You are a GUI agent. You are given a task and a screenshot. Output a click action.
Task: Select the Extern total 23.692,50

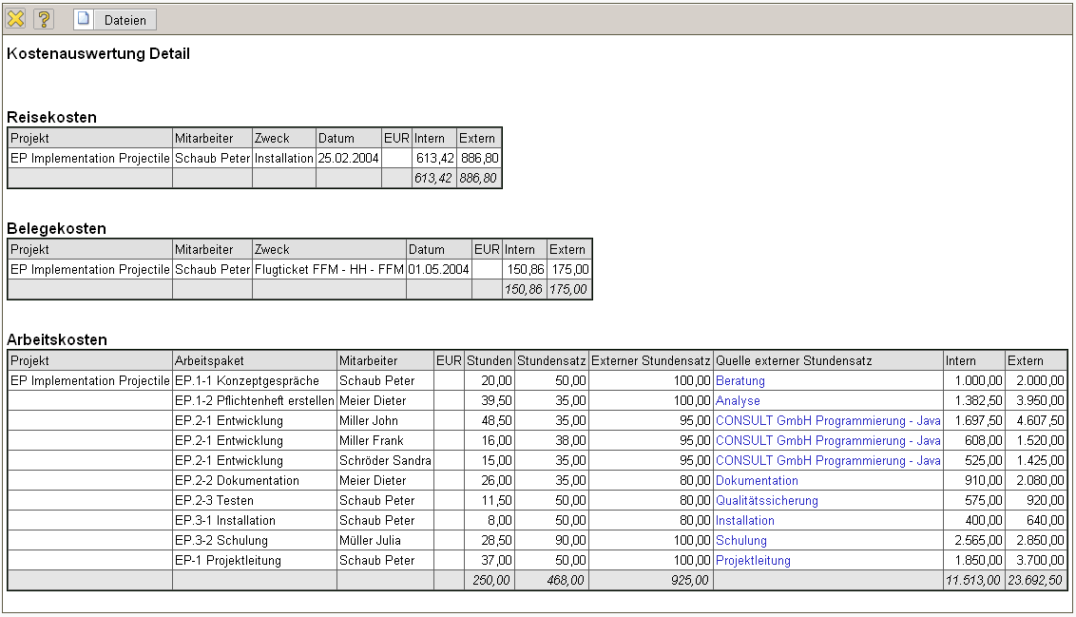1035,581
